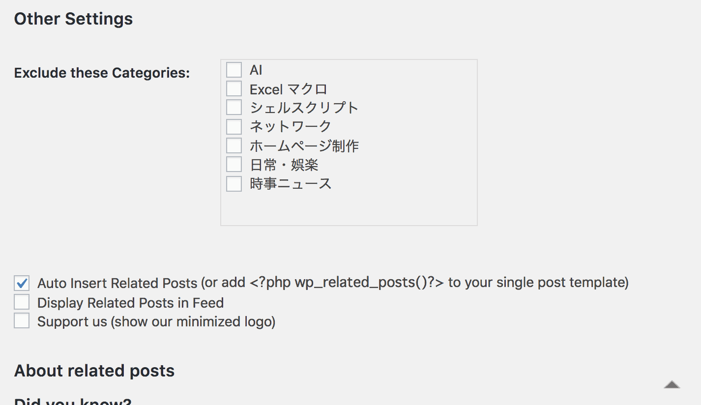
Task: Click the AI category label
Action: point(256,70)
